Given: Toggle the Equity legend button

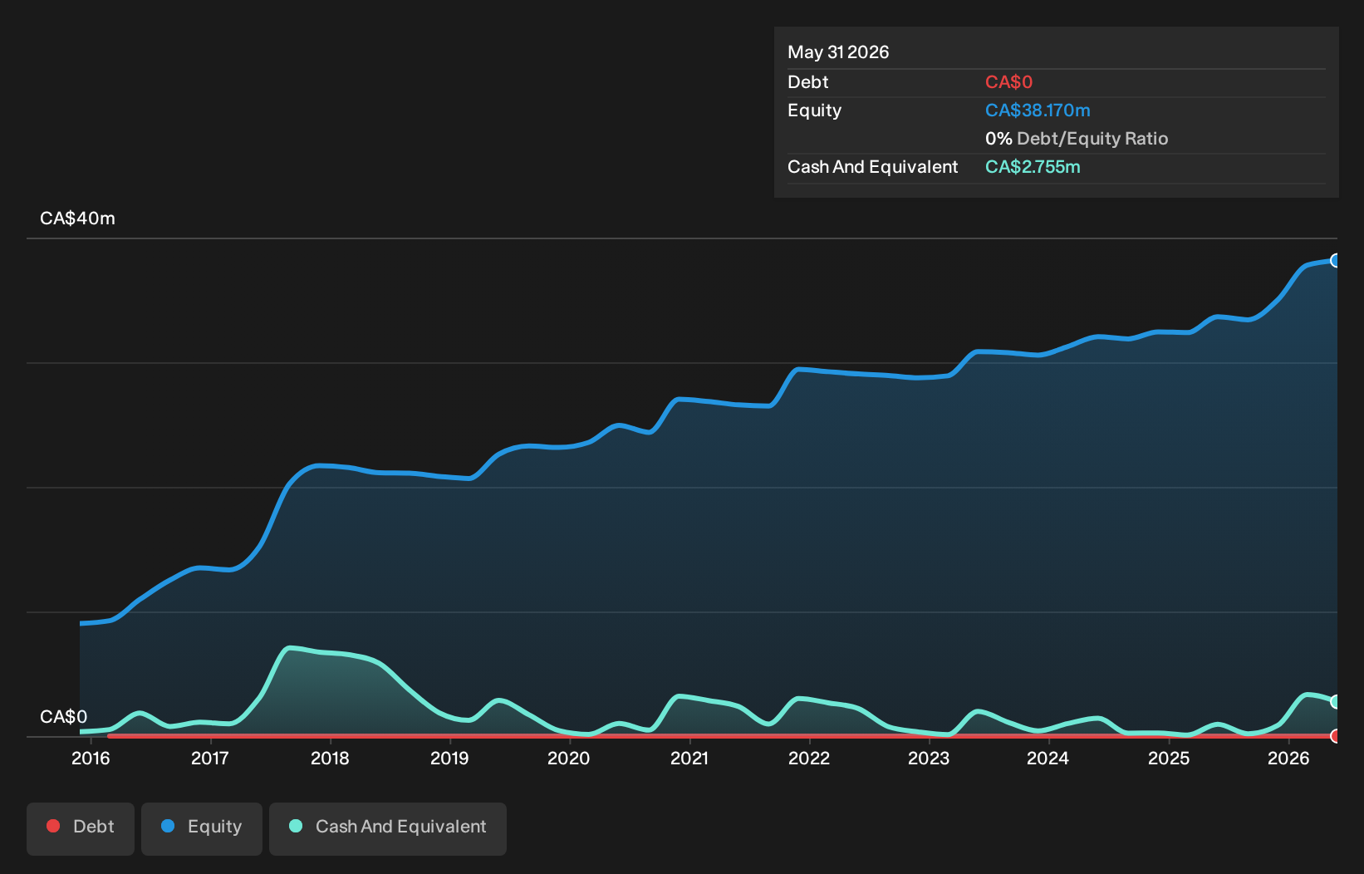Looking at the screenshot, I should 202,828.
